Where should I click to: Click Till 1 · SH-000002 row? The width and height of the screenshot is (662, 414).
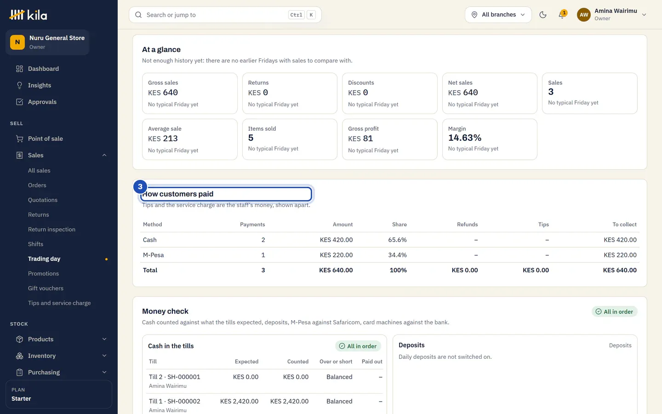click(266, 405)
